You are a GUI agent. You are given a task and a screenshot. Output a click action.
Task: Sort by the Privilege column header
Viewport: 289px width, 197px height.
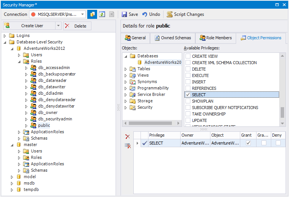coord(164,135)
